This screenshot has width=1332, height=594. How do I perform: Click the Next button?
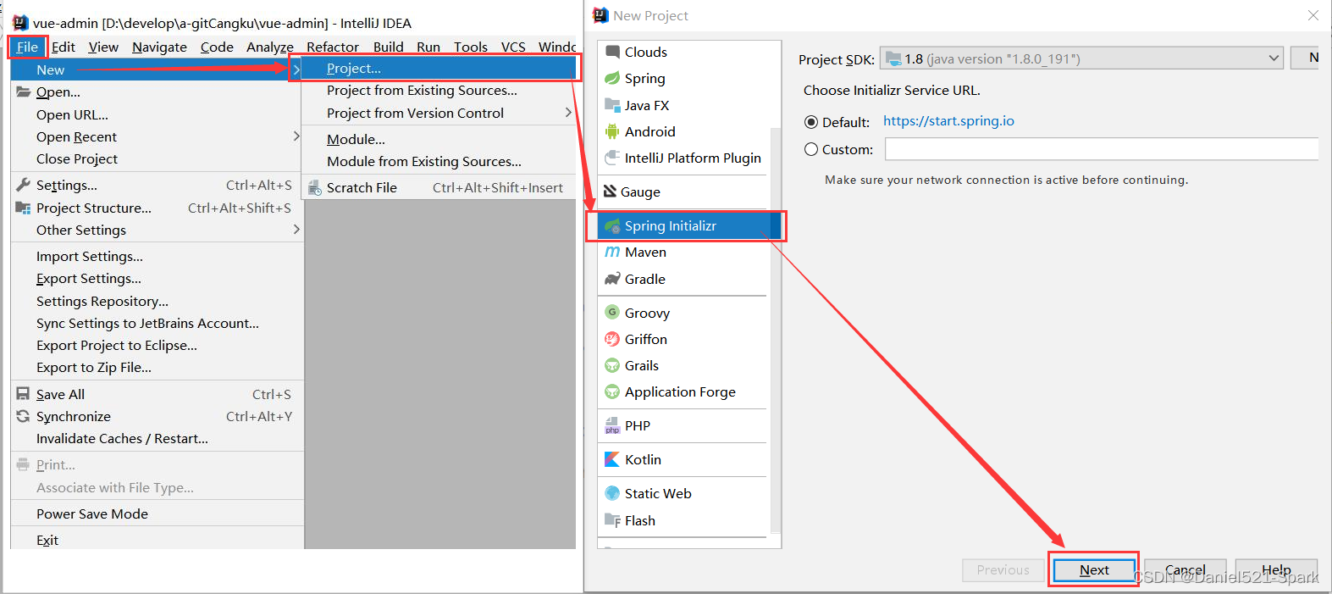point(1093,570)
